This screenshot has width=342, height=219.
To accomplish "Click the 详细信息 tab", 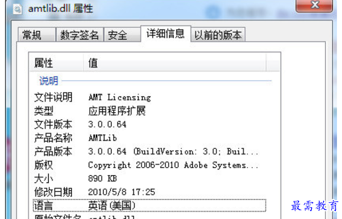I will 166,34.
